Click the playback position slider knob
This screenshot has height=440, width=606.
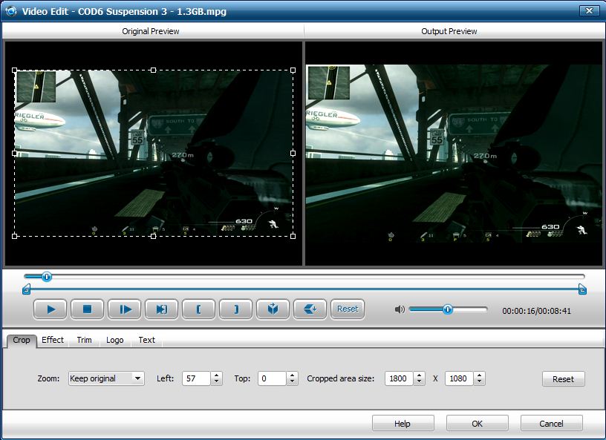click(x=46, y=277)
